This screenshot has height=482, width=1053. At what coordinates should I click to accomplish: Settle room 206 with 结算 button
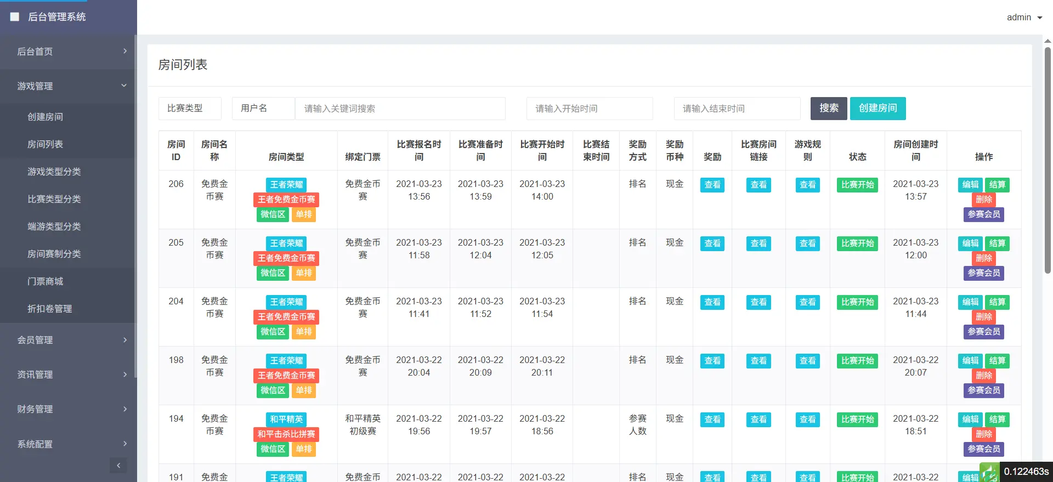(x=997, y=185)
